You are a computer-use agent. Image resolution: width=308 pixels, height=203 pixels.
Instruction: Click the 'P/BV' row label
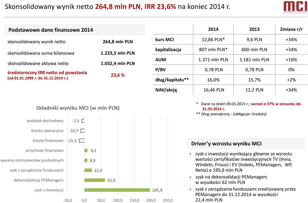[x=160, y=70]
